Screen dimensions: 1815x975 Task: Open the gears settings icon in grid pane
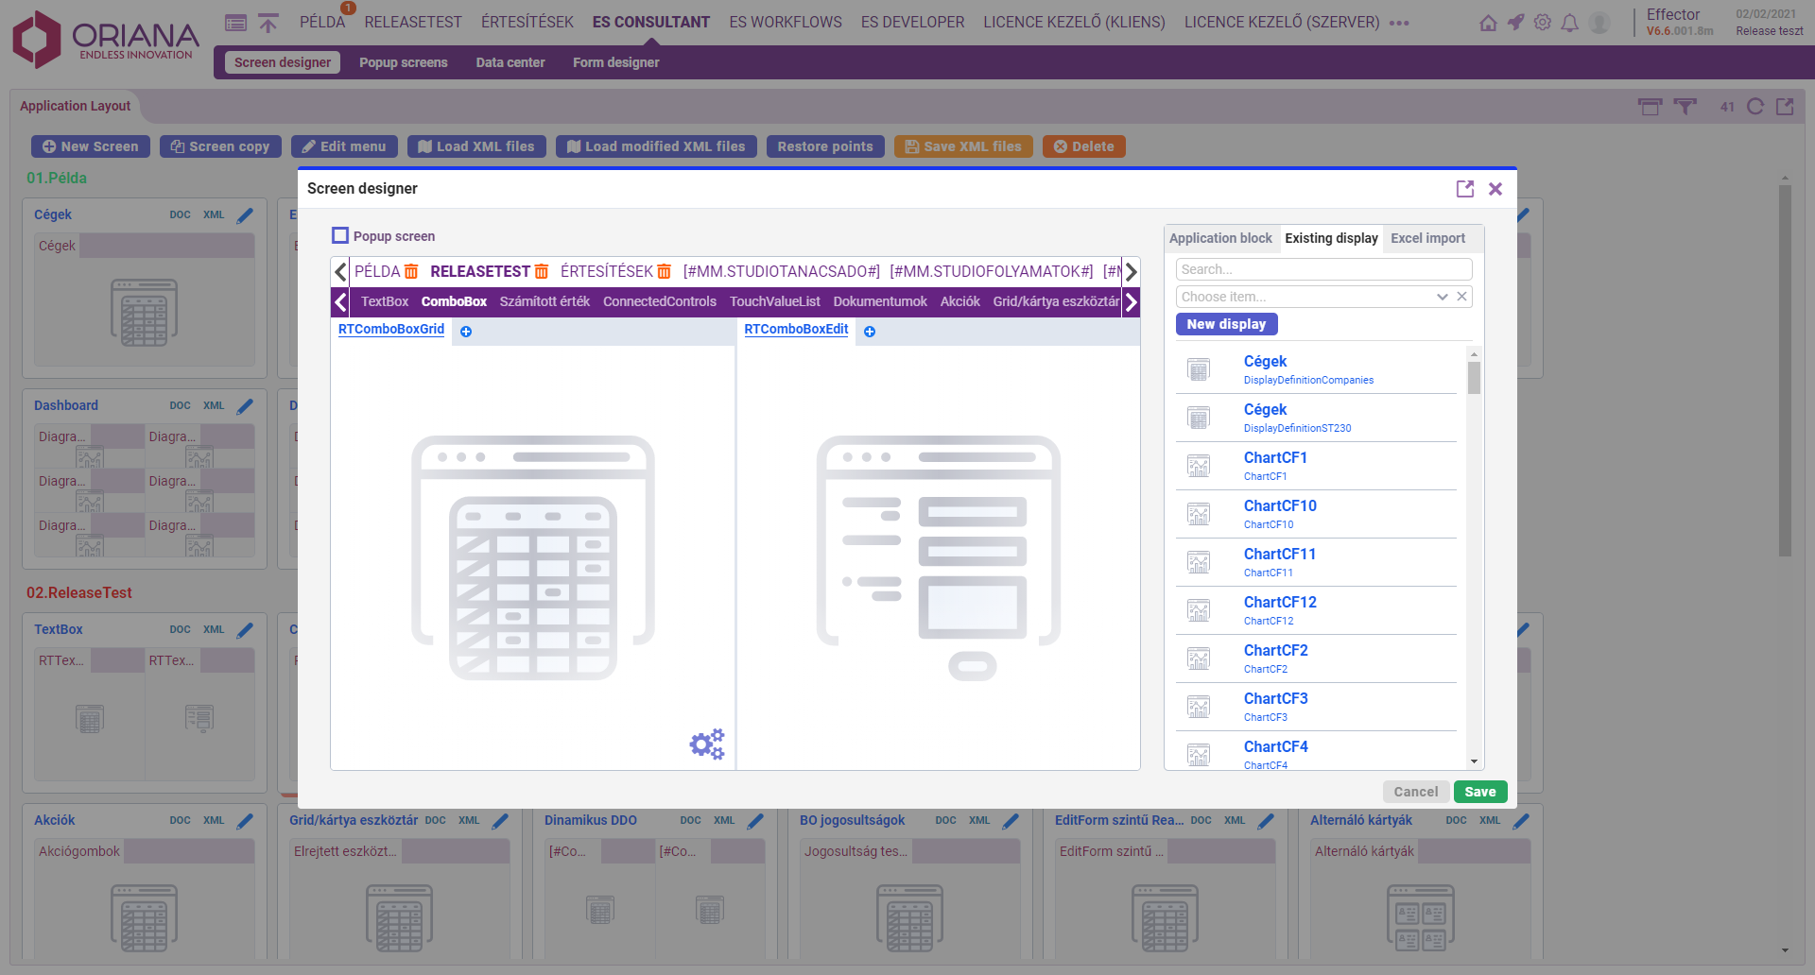tap(707, 744)
